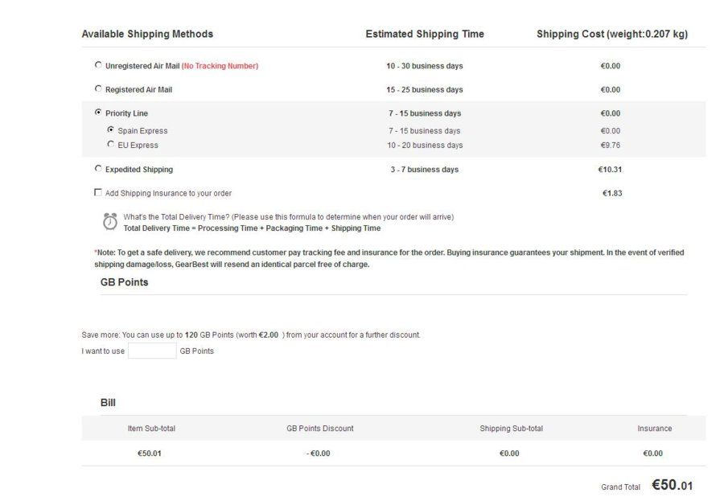
Task: Pick the EU Express radio button
Action: pos(110,144)
